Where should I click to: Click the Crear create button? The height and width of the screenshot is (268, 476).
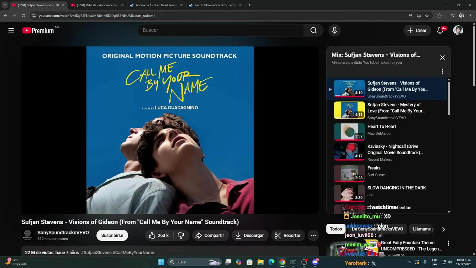tap(417, 31)
